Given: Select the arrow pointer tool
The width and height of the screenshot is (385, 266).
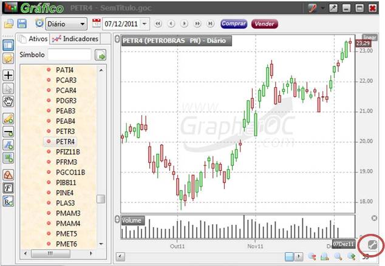Looking at the screenshot, I should (8, 88).
